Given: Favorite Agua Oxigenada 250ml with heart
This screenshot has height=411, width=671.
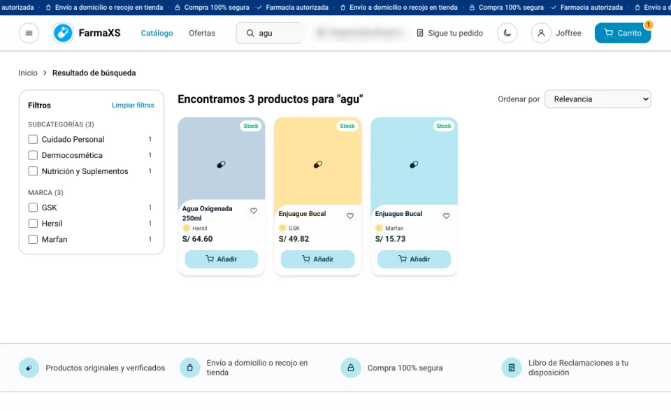Looking at the screenshot, I should [254, 210].
